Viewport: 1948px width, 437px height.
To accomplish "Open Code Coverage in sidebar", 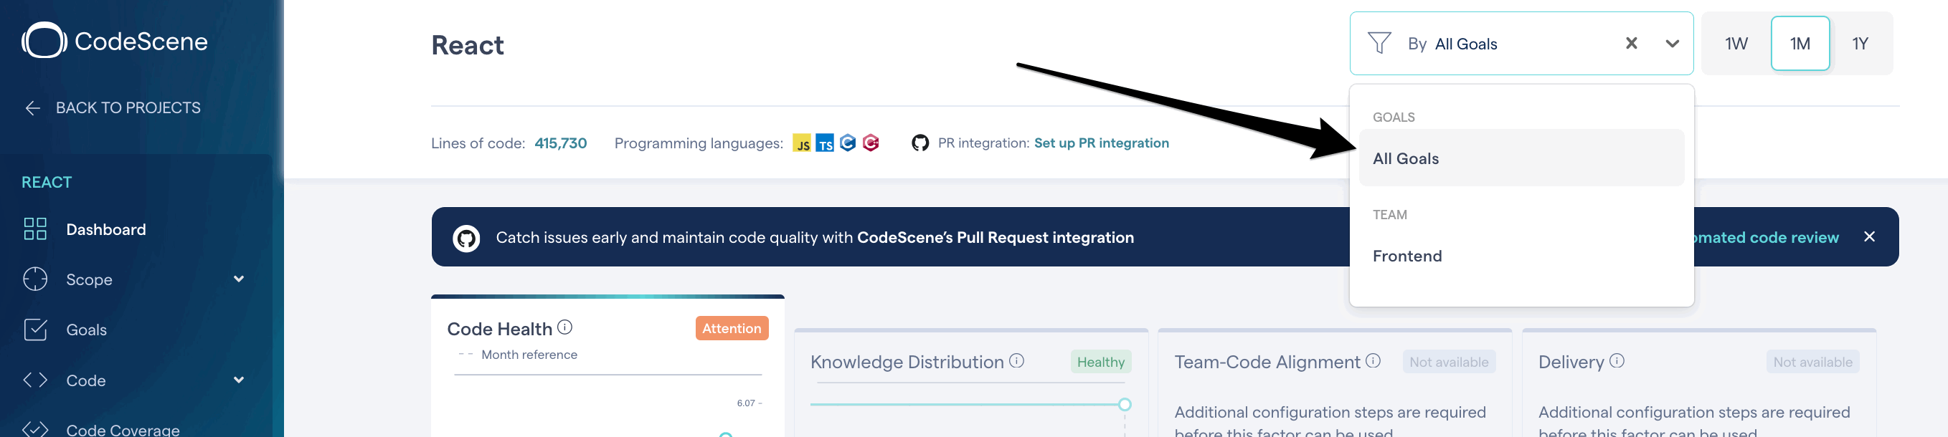I will 123,429.
